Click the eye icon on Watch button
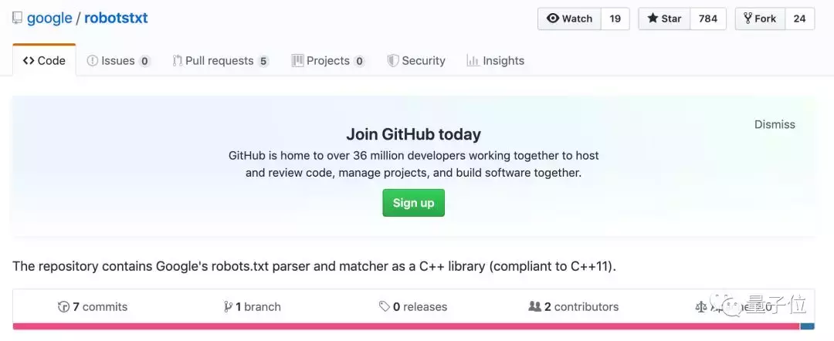 (x=553, y=19)
